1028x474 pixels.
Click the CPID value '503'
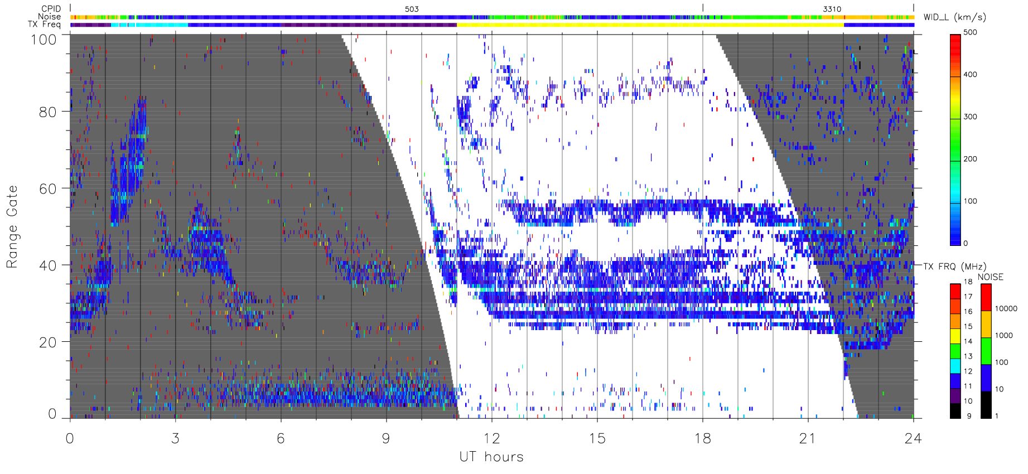pyautogui.click(x=412, y=9)
